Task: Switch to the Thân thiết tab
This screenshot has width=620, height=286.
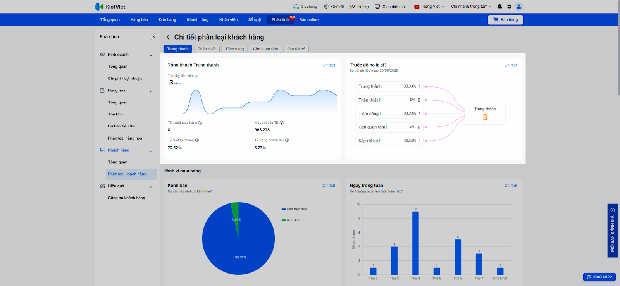Action: (x=207, y=49)
